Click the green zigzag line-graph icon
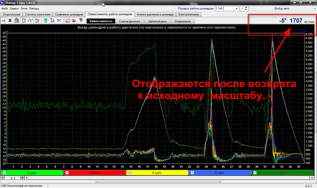317x188 pixels. 31,21
